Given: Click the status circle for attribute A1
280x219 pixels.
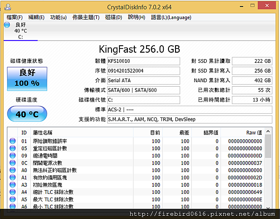Looking at the screenshot, I should click(x=13, y=178).
